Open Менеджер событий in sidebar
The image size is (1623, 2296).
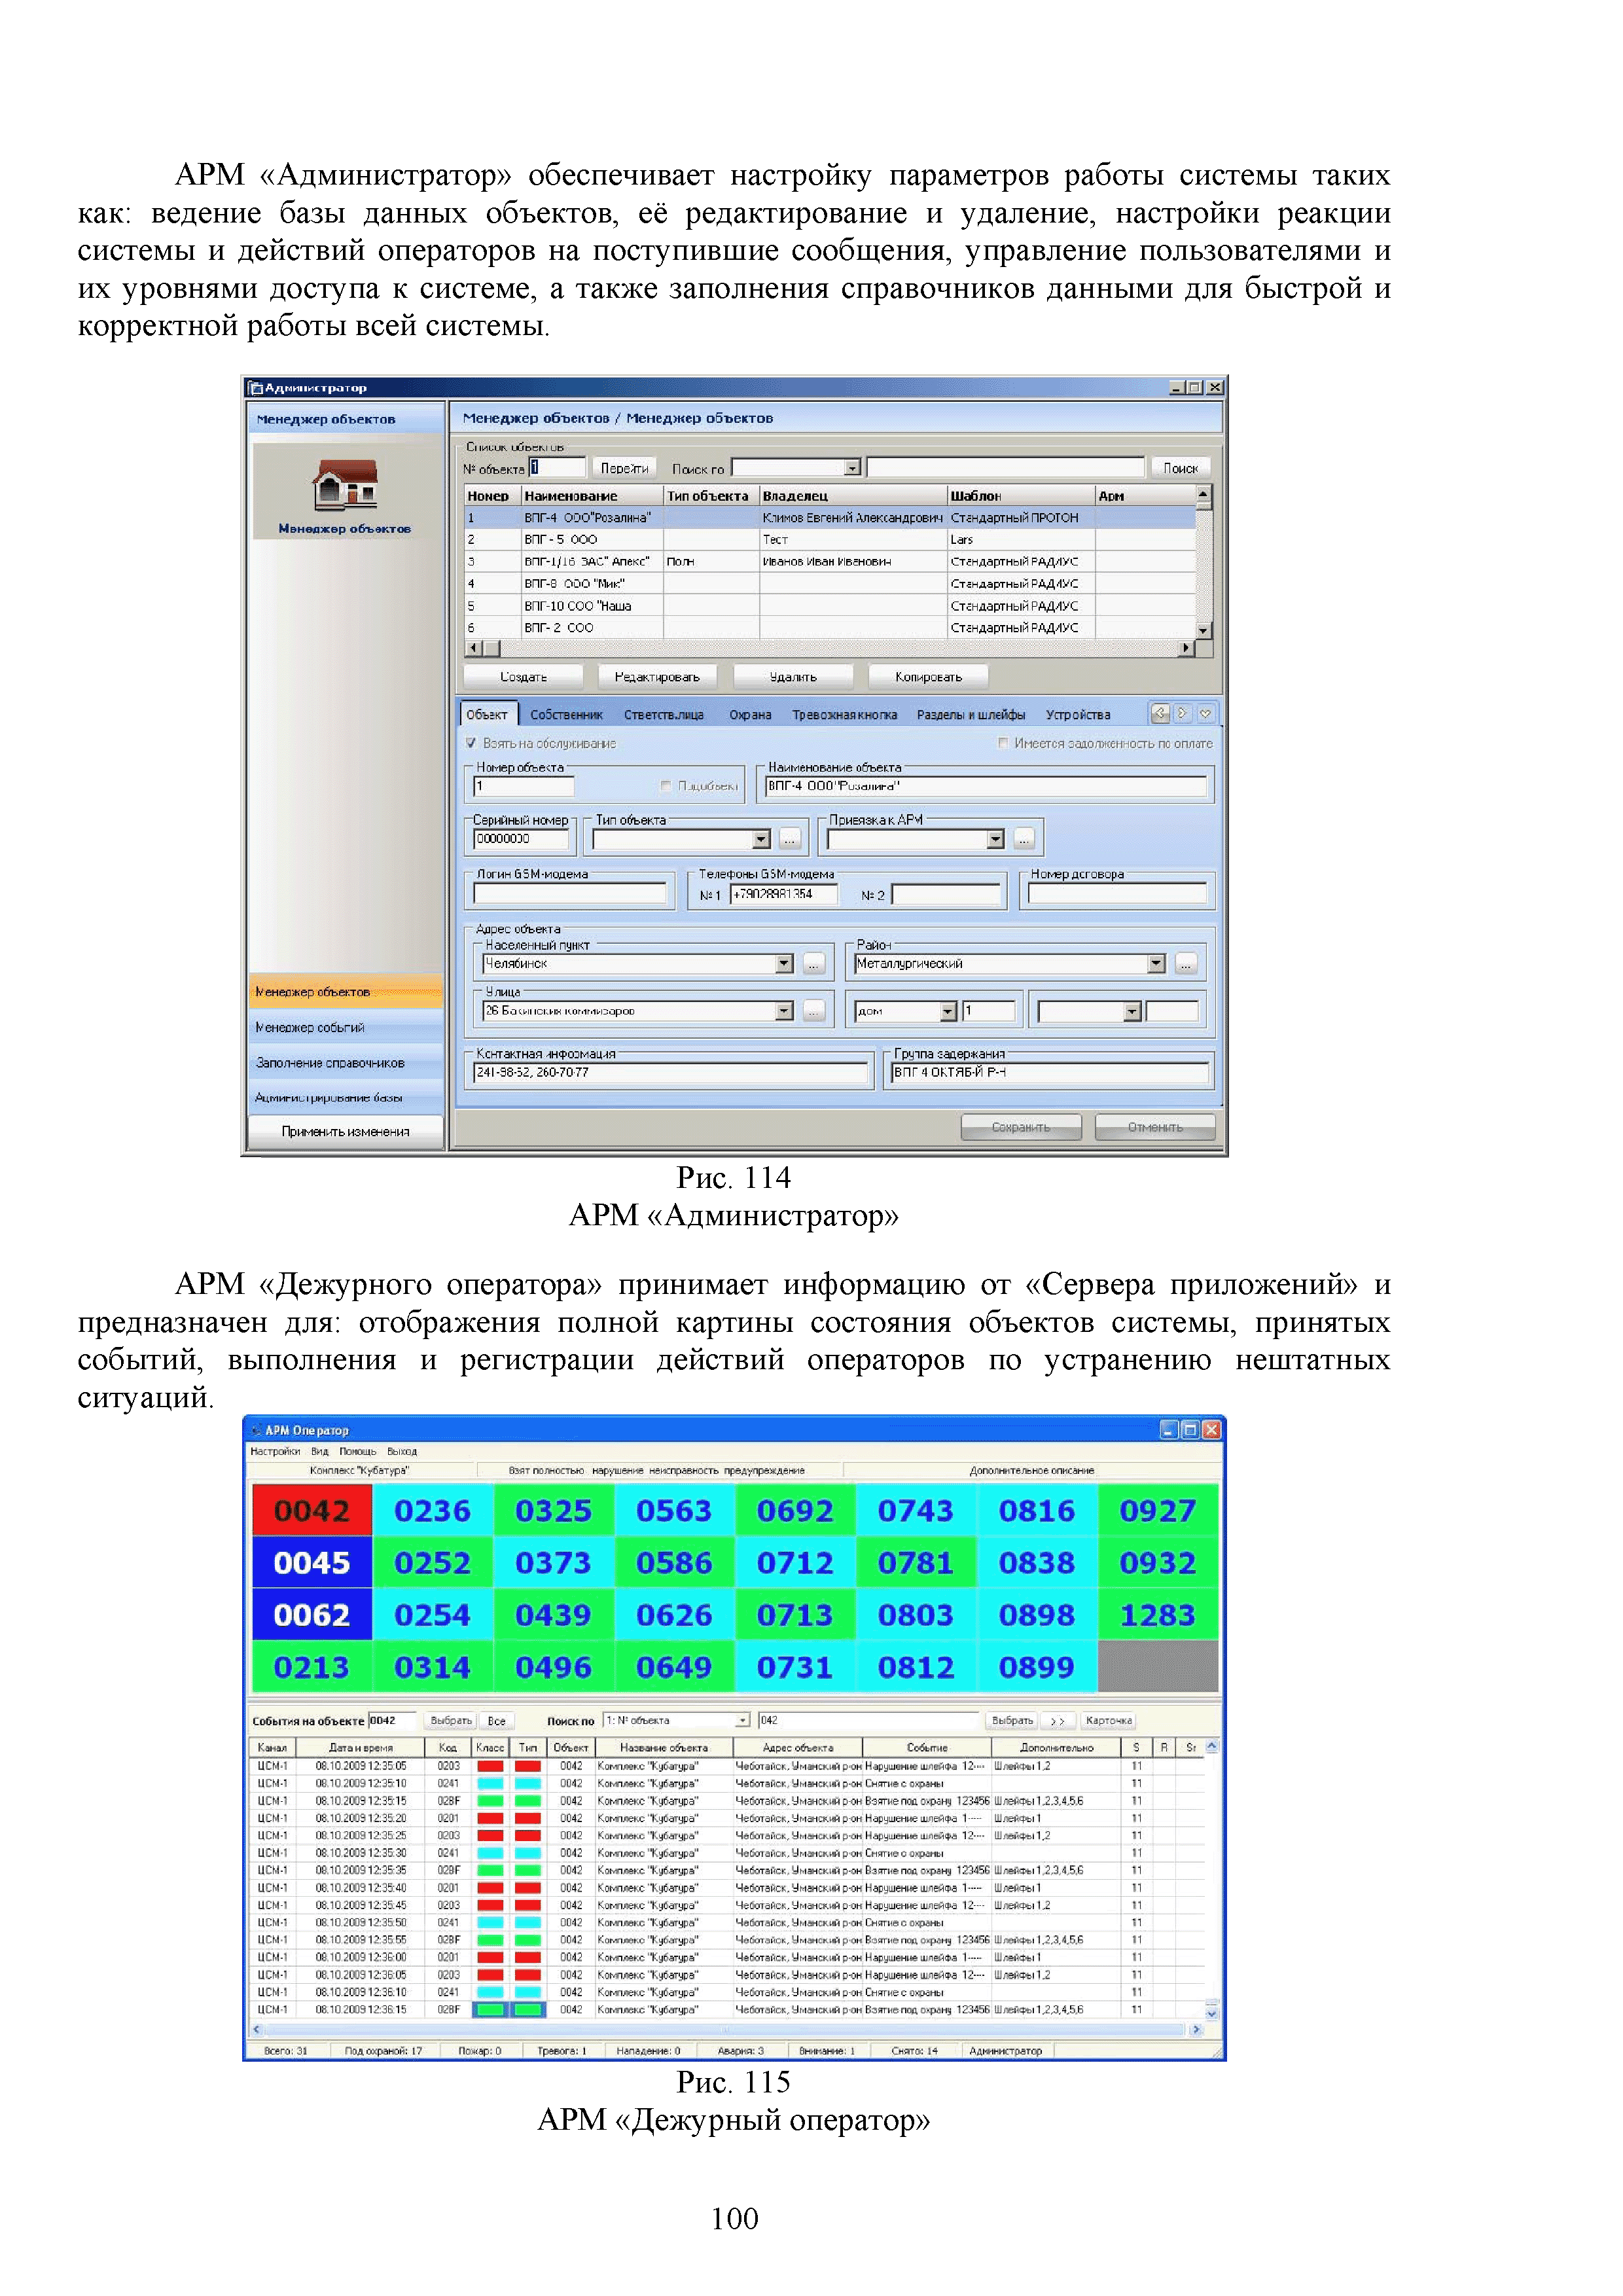345,1027
